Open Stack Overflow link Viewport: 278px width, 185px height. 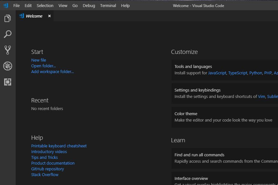coord(45,174)
